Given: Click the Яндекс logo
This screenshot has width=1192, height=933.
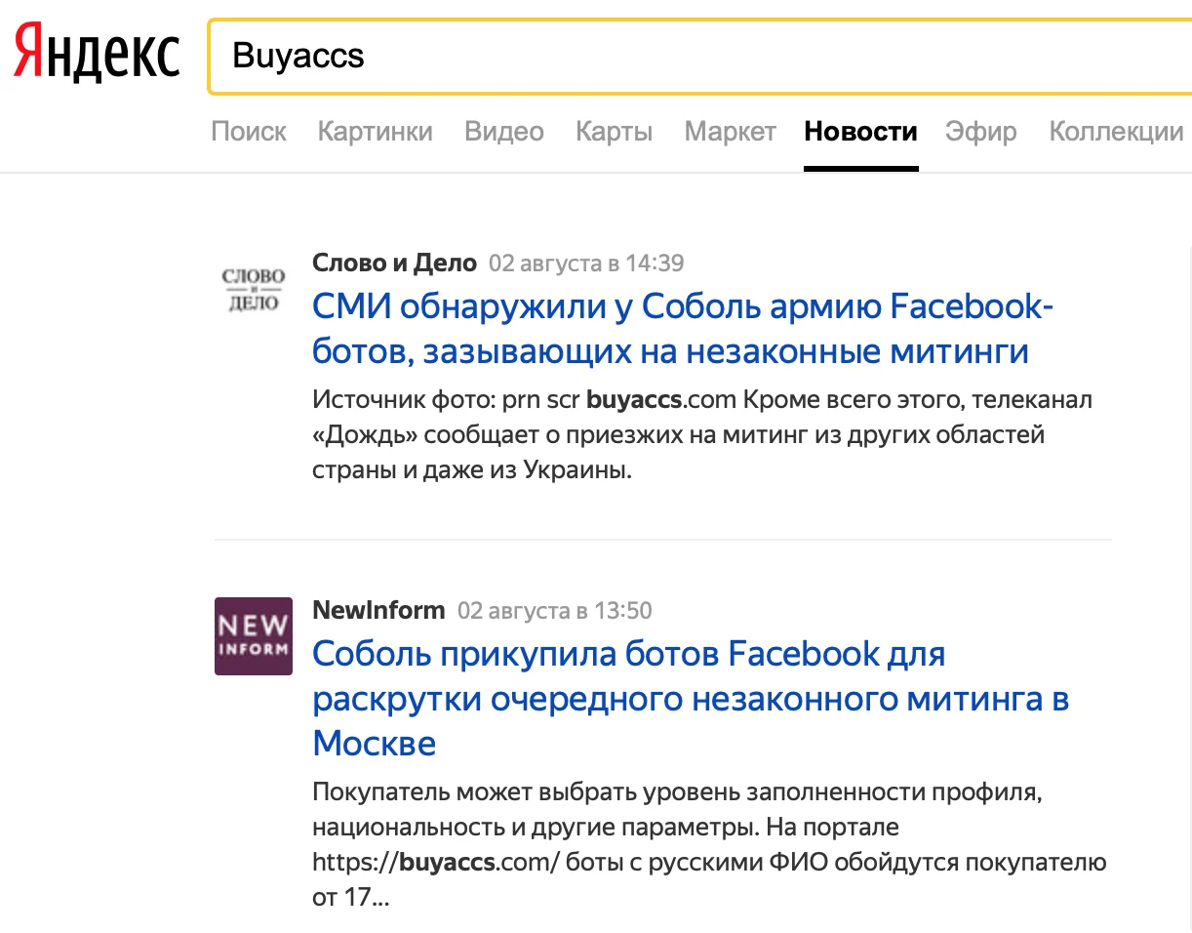Looking at the screenshot, I should click(97, 55).
